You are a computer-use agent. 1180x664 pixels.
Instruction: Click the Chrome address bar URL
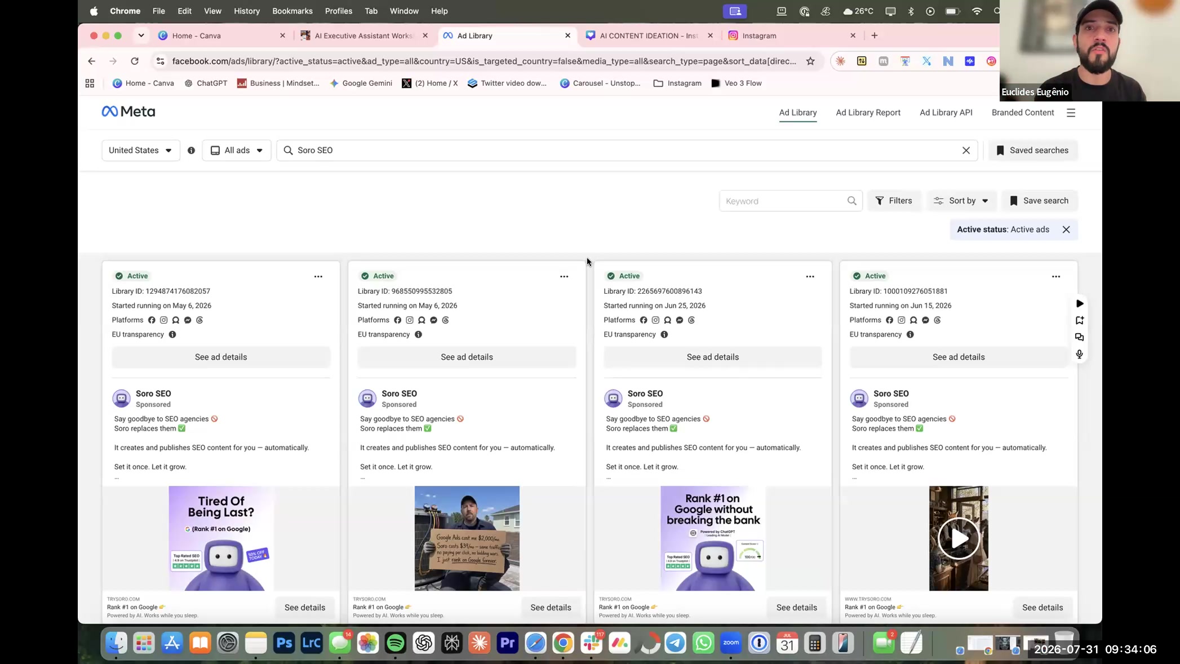pos(485,61)
